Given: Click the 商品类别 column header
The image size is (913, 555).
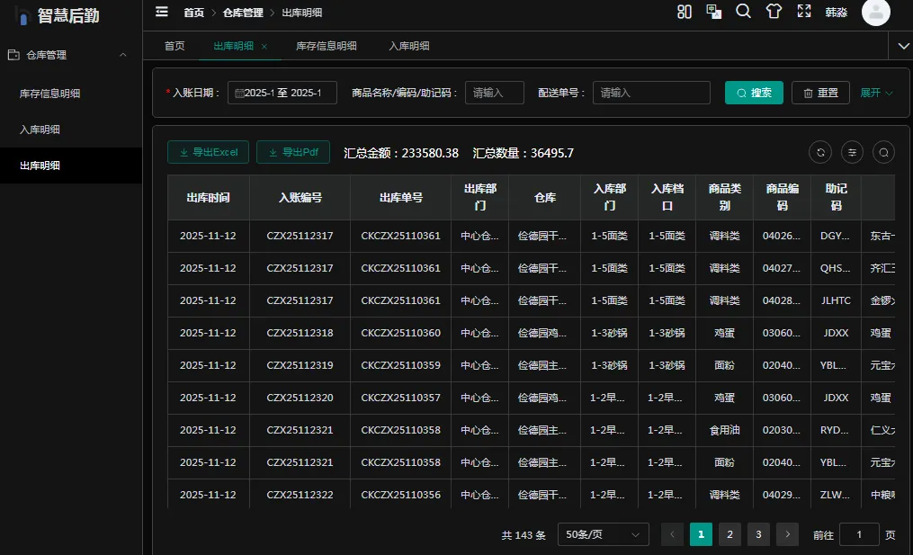Looking at the screenshot, I should (725, 197).
